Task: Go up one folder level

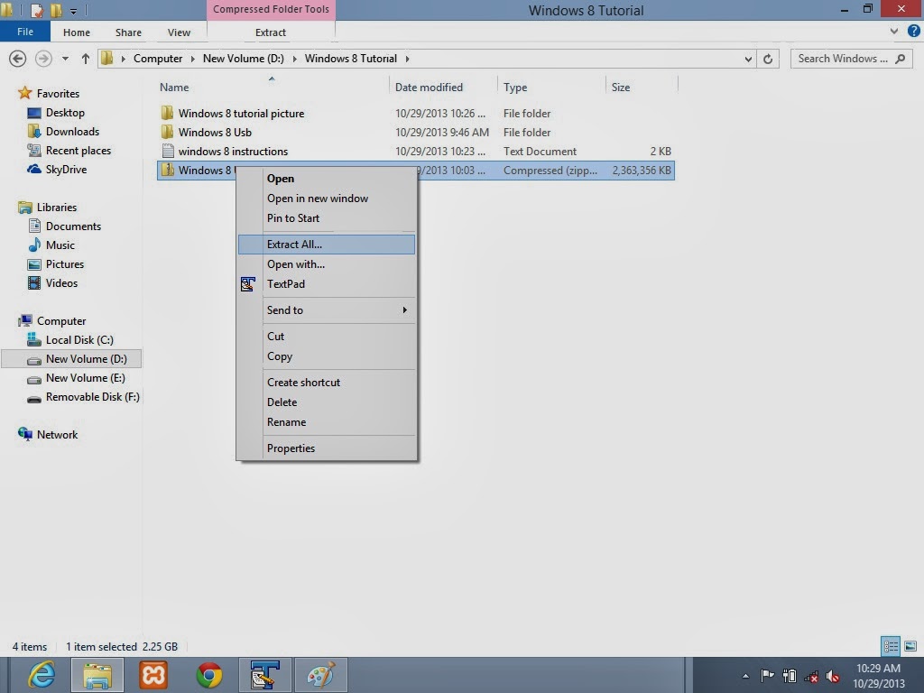Action: pyautogui.click(x=86, y=59)
